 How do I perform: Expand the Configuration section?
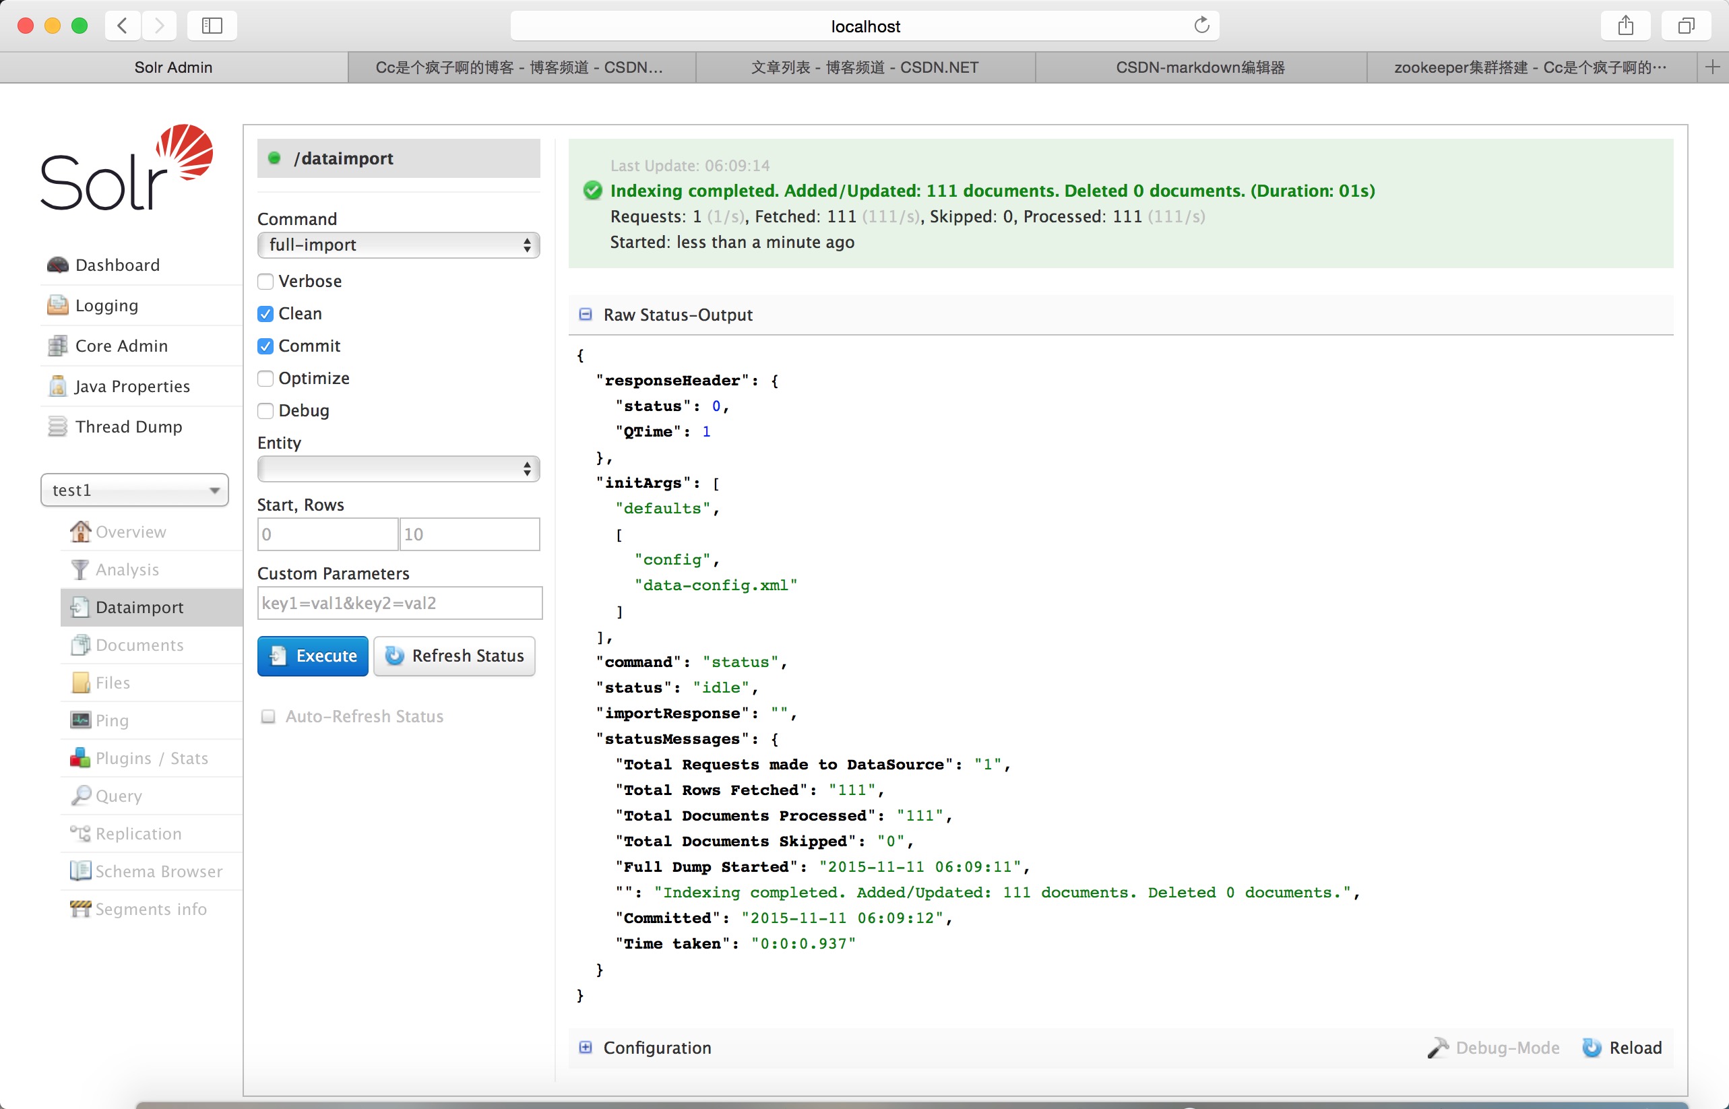pyautogui.click(x=586, y=1048)
